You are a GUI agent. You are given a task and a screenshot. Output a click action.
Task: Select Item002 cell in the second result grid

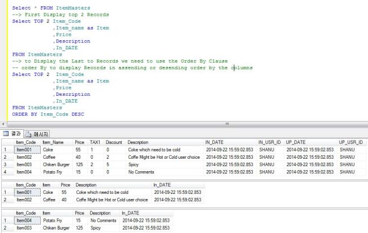click(x=27, y=200)
